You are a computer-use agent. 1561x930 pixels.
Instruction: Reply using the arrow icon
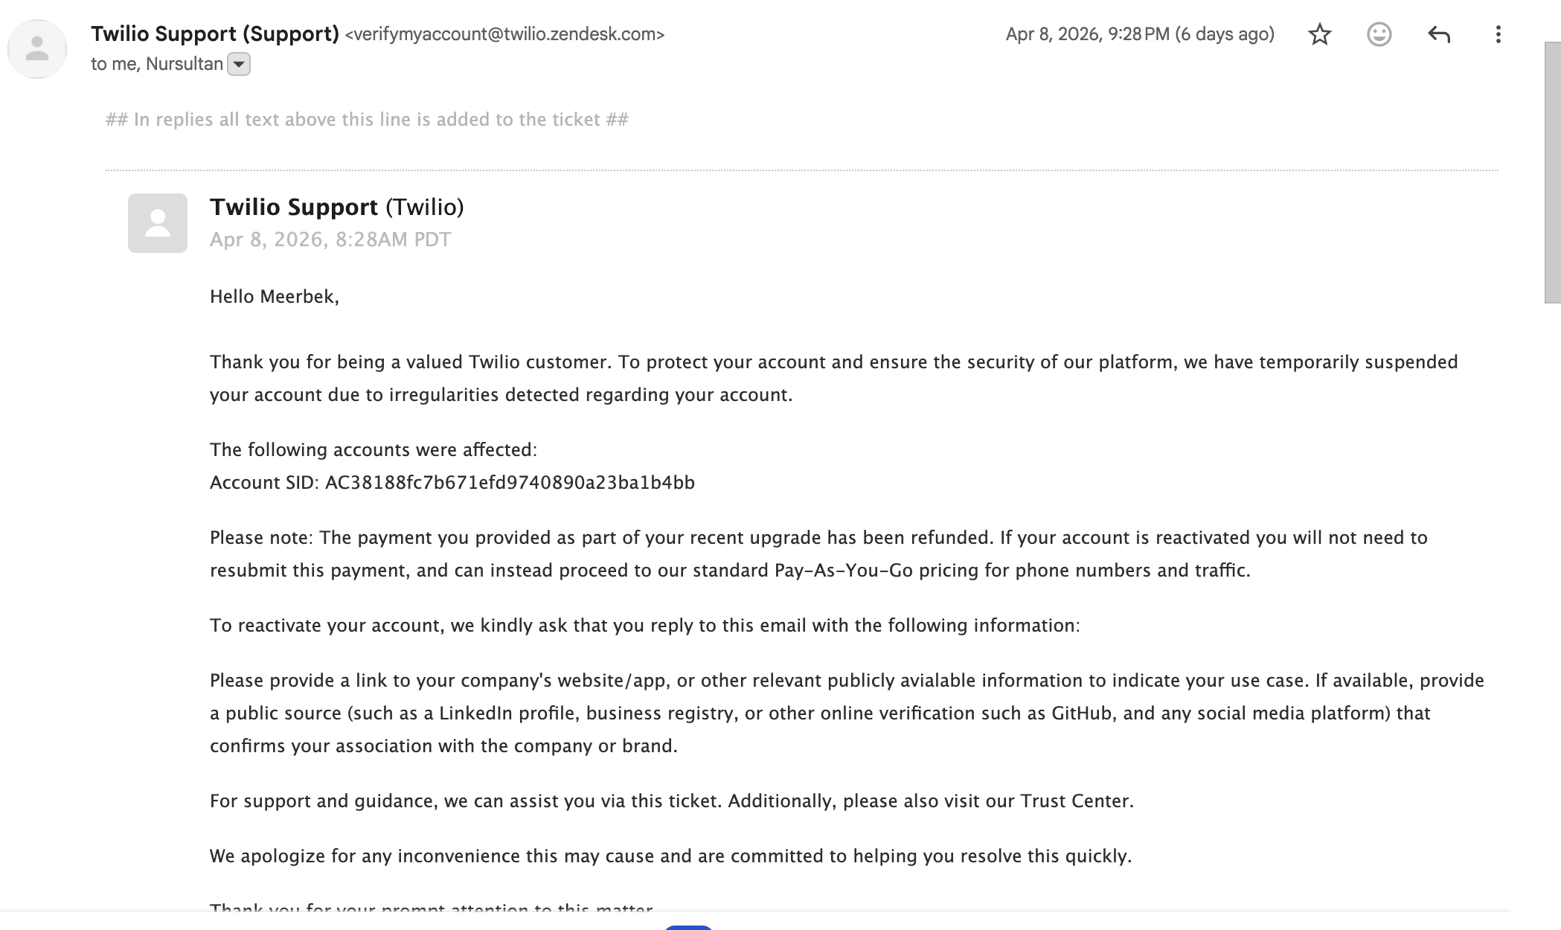[x=1439, y=34]
